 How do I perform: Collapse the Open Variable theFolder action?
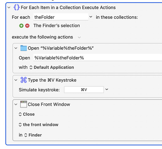(x=16, y=48)
